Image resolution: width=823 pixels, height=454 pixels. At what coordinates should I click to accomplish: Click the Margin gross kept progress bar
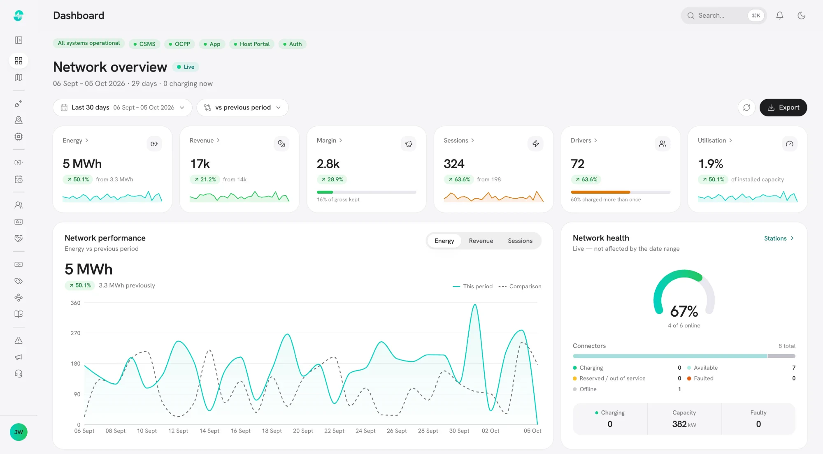tap(367, 192)
